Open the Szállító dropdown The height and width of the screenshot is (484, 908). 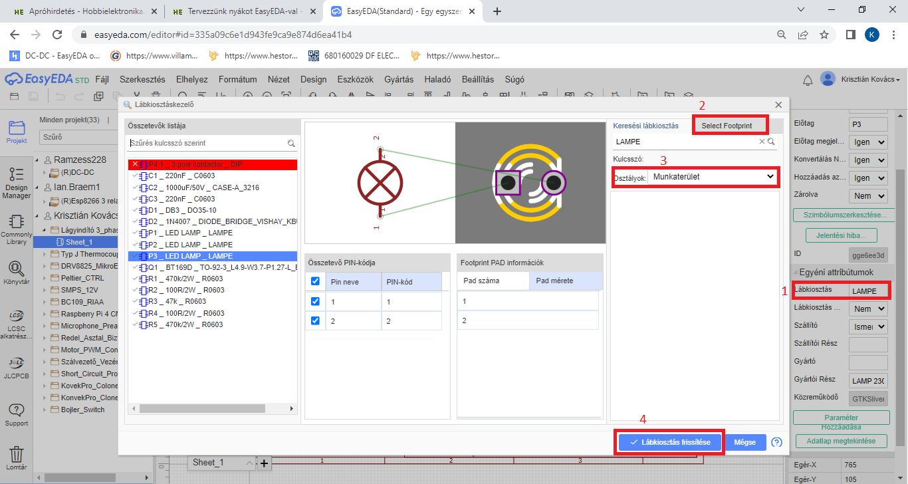click(869, 326)
